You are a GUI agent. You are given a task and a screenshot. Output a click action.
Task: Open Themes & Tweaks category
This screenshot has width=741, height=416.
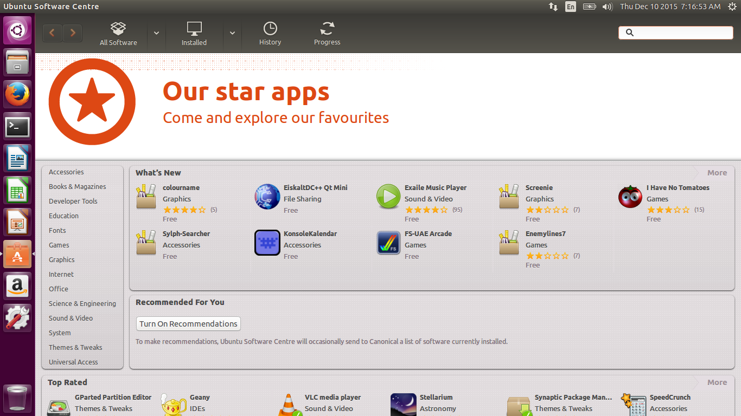click(75, 347)
